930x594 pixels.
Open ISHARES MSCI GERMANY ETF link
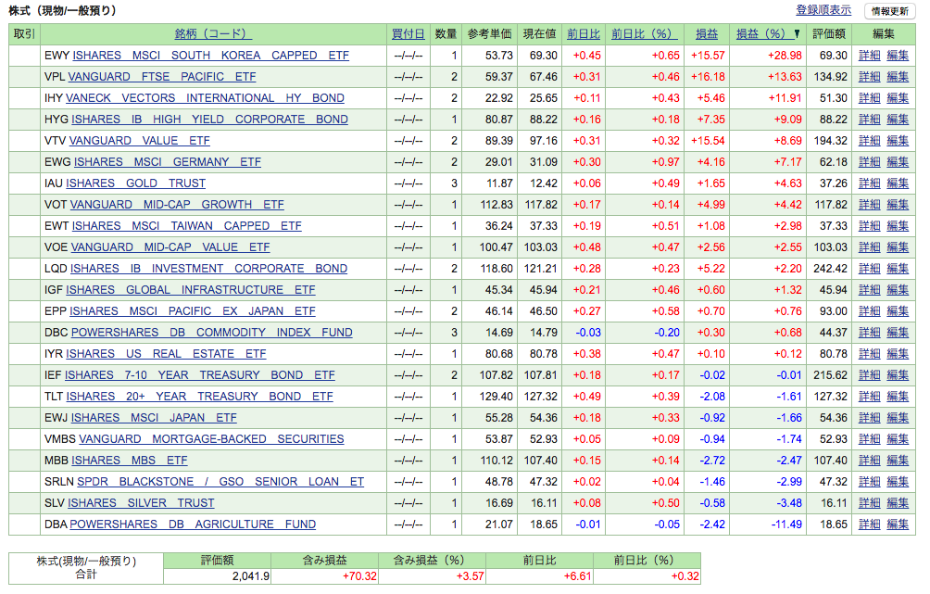168,162
